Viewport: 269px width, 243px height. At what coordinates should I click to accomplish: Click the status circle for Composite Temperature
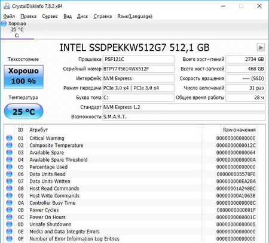[10, 145]
